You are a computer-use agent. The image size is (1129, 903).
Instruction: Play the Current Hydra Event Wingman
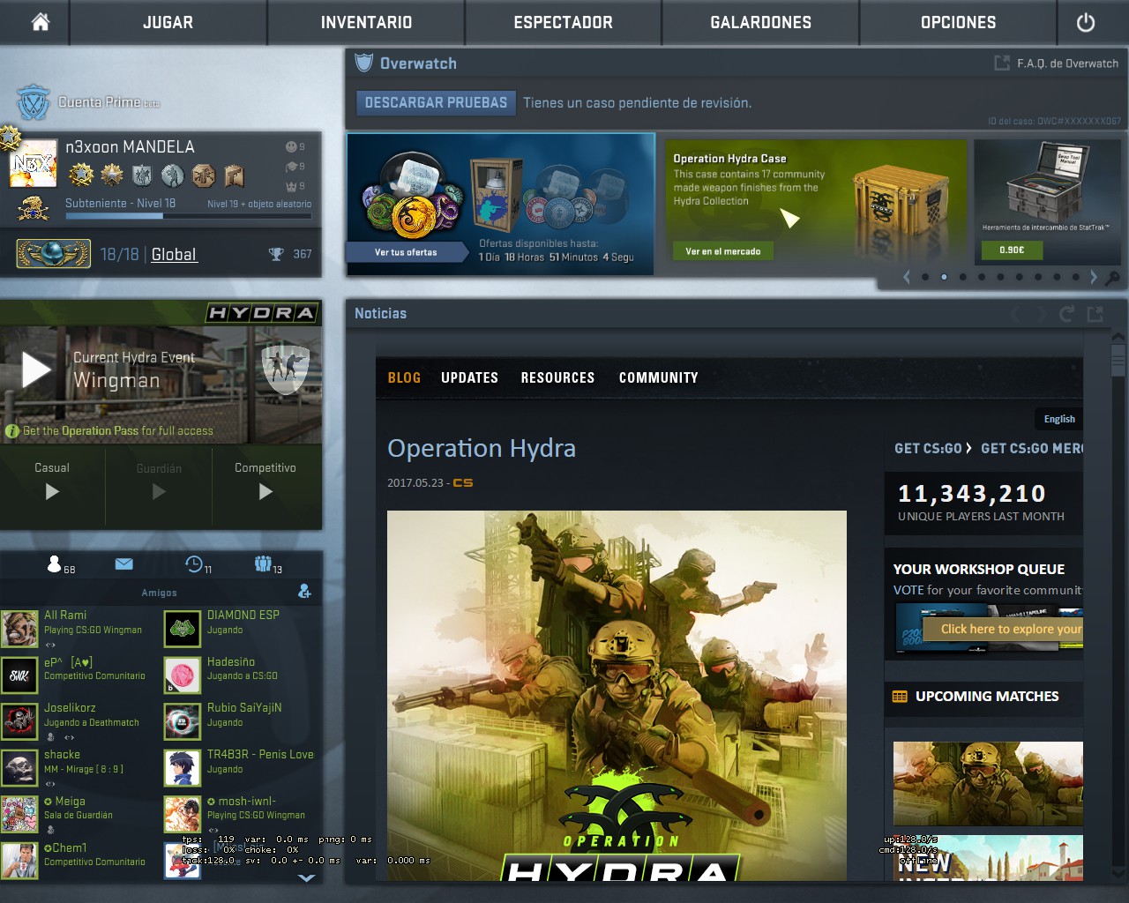click(x=36, y=369)
